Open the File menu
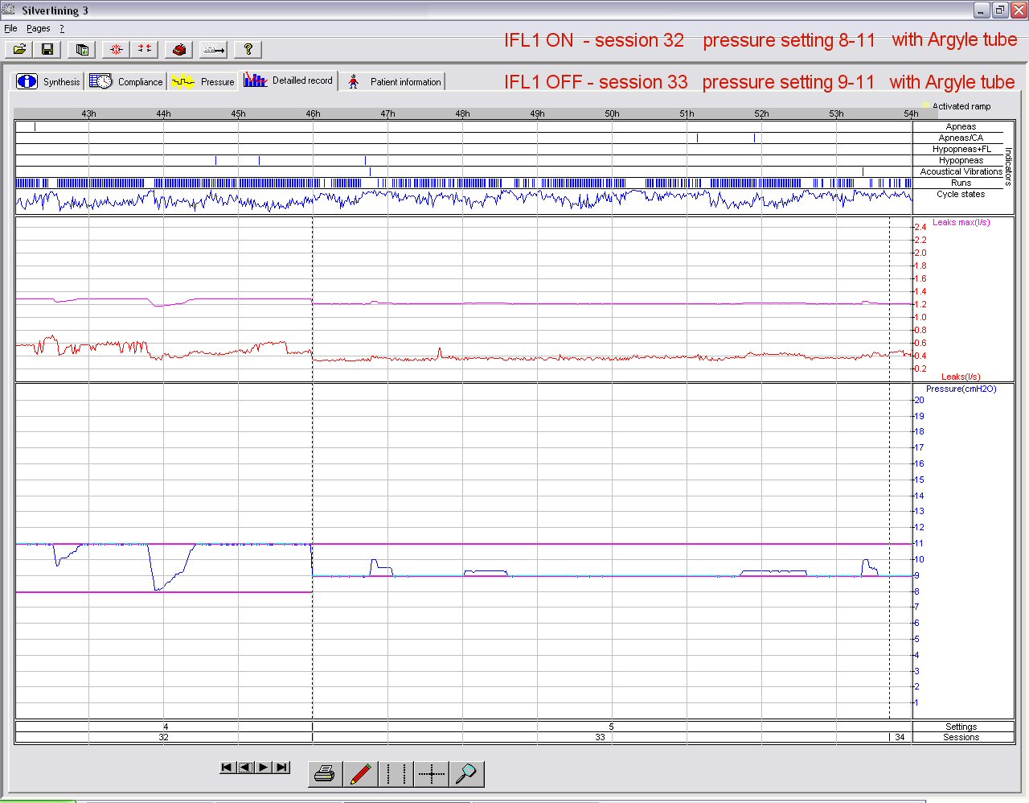This screenshot has height=803, width=1029. (10, 28)
